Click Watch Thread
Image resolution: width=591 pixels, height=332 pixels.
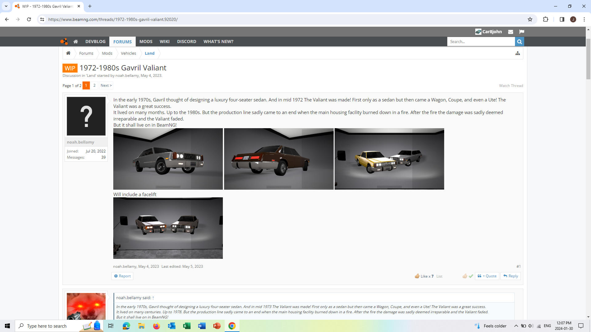(511, 86)
